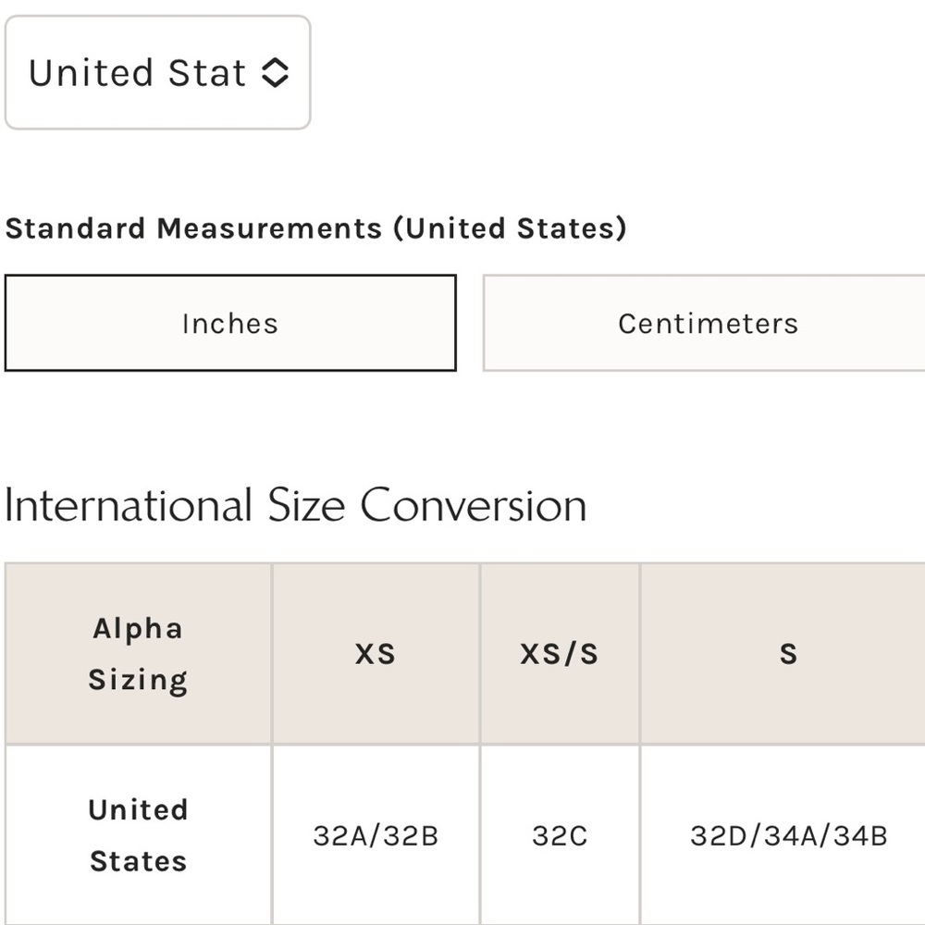Click the United States row label
Viewport: 925px width, 925px height.
pyautogui.click(x=138, y=835)
